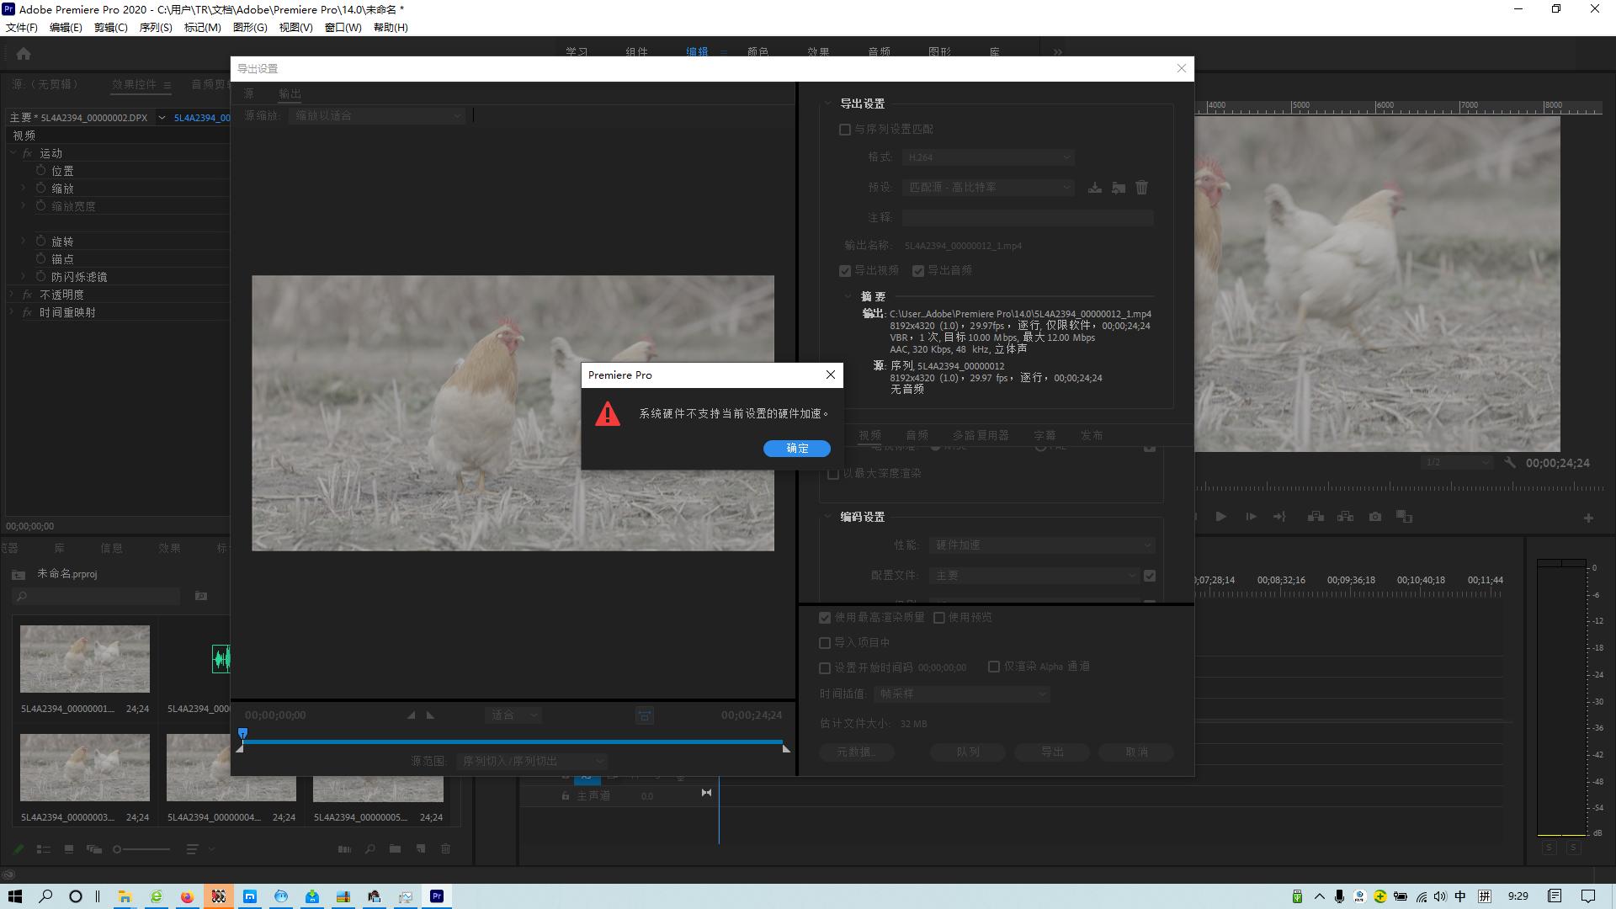Open the 预设 匹配源 dropdown
Image resolution: width=1616 pixels, height=909 pixels.
[987, 188]
